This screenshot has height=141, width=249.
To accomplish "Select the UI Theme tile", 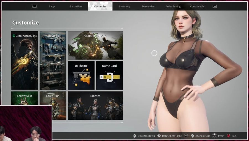I will 81,75.
